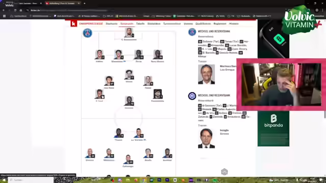Open Chrome from the taskbar
Screen dimensions: 326x183
tap(144, 180)
